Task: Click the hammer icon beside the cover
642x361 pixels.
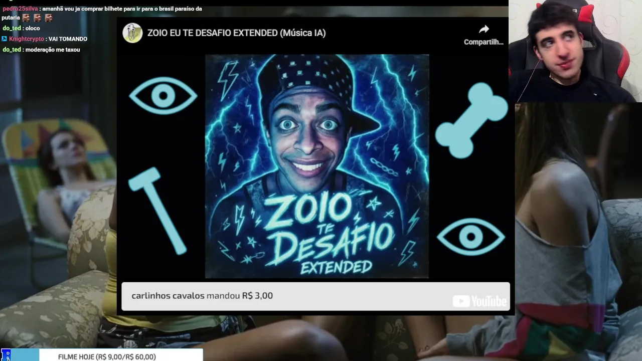Action: click(x=157, y=211)
